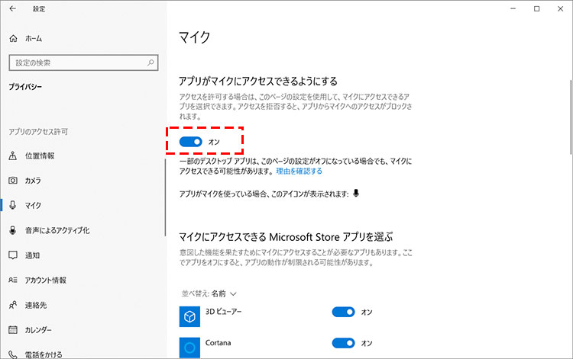Toggle microphone access for Cortana
Viewport: 573px width, 359px height.
click(344, 343)
